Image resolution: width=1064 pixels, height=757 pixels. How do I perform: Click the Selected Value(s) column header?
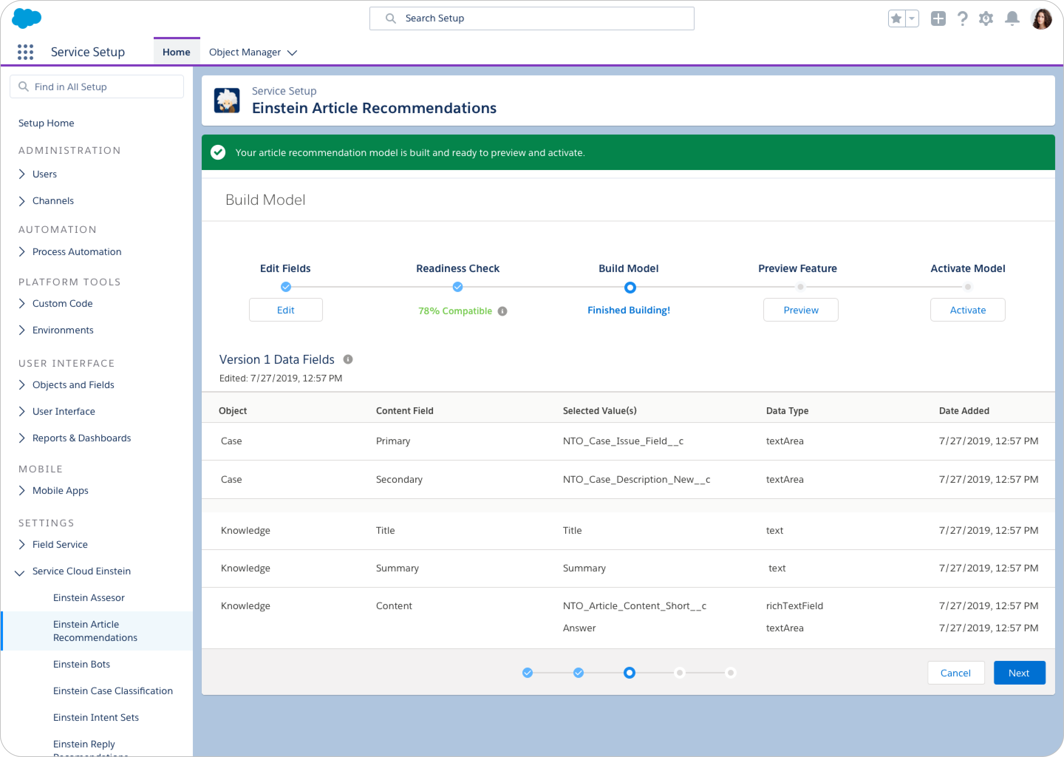point(600,411)
